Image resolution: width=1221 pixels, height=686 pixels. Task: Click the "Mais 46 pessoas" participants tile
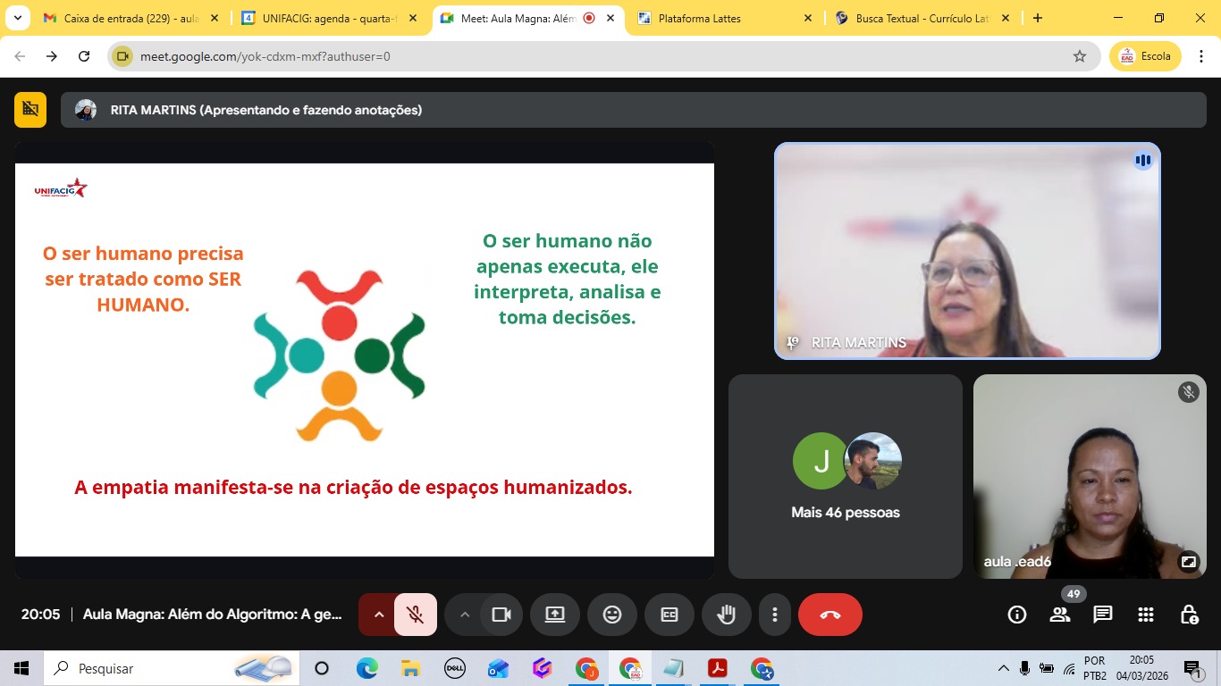pos(846,476)
